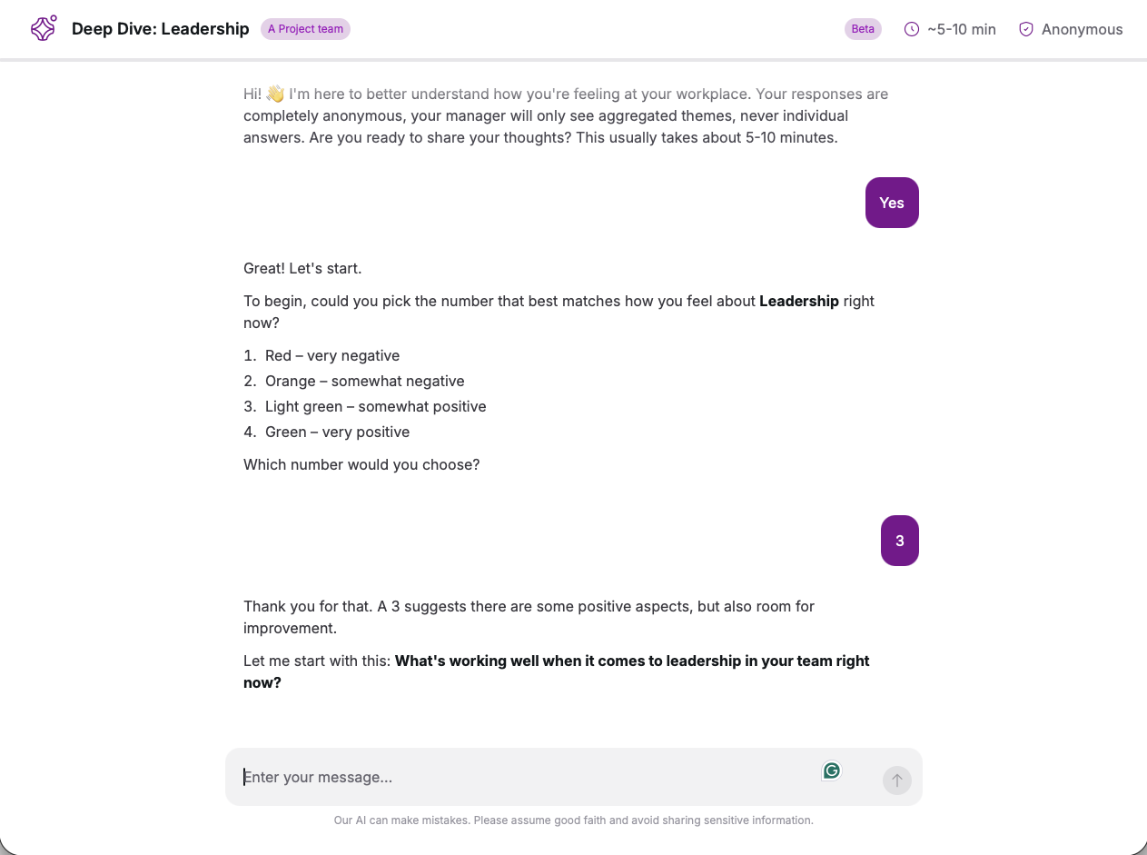Open the Grammarly icon in the message box
This screenshot has height=855, width=1147.
[x=831, y=771]
